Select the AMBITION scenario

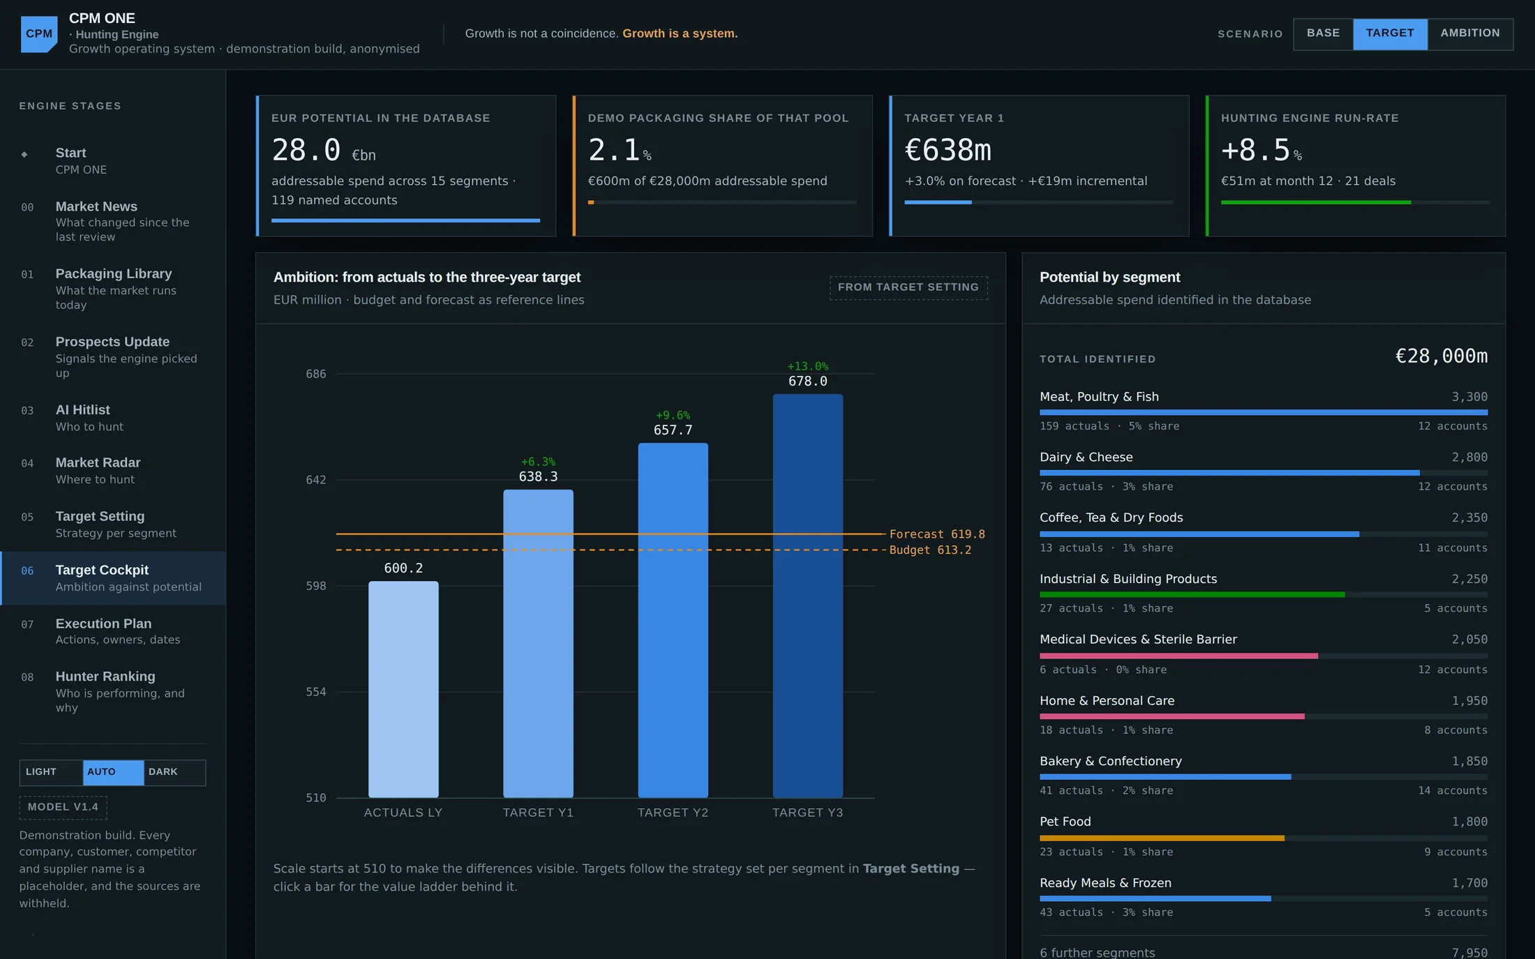tap(1470, 33)
